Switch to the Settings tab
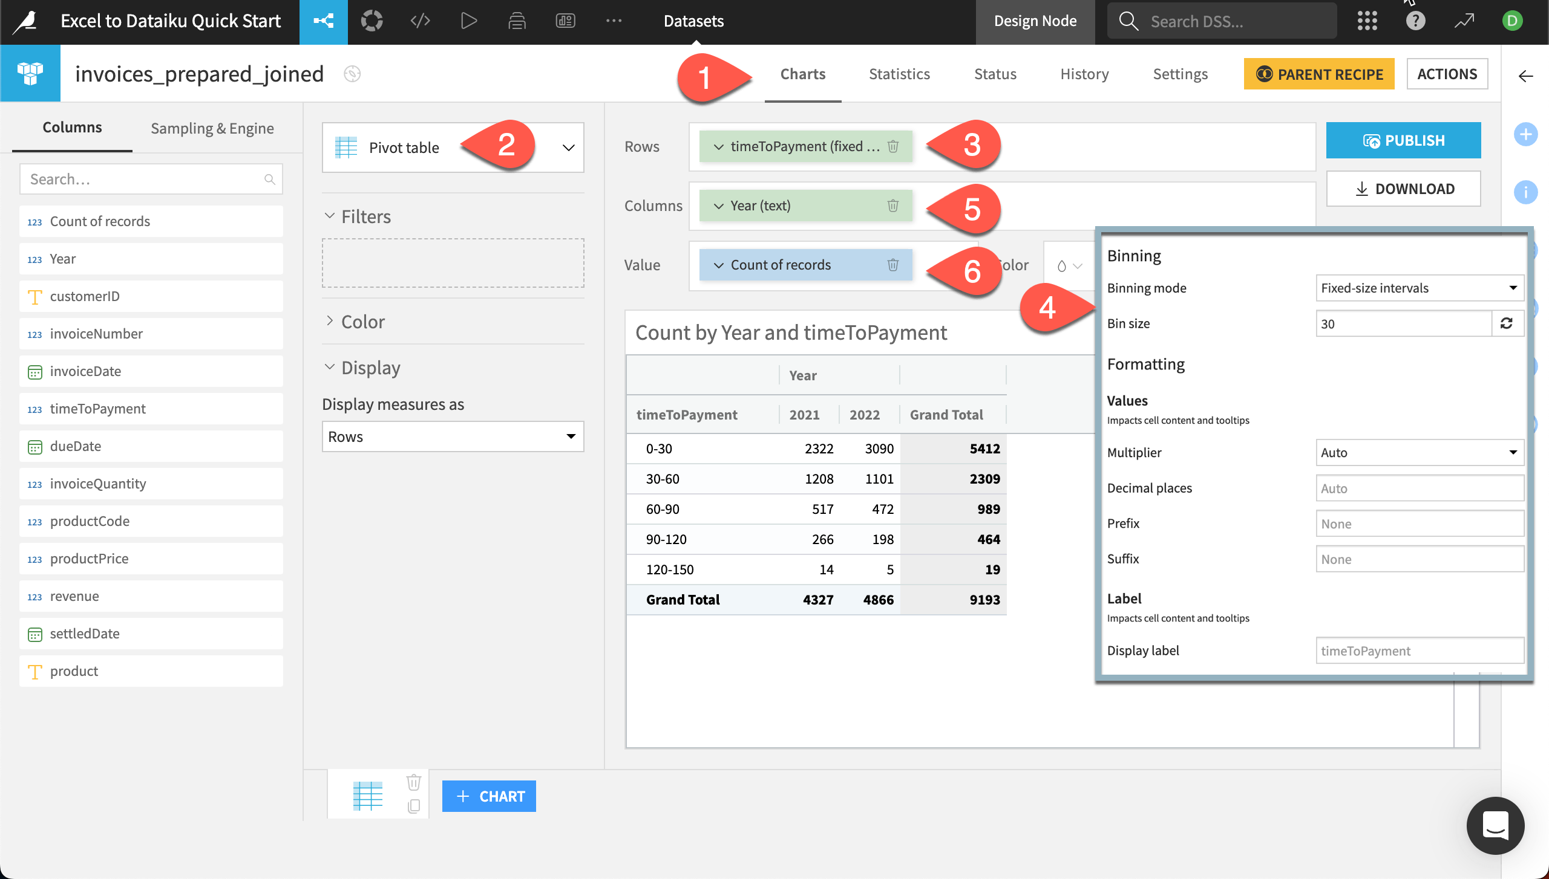Viewport: 1549px width, 879px height. [x=1180, y=74]
